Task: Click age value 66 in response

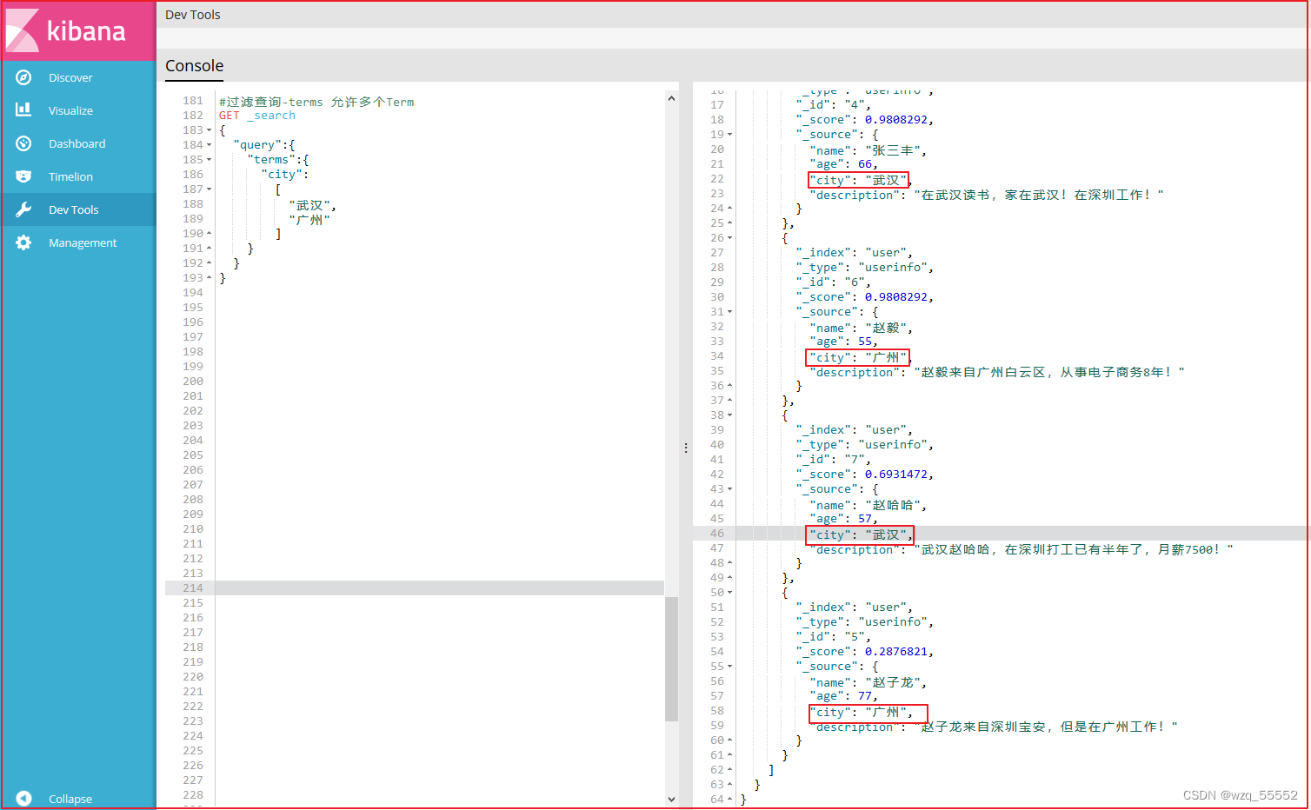Action: point(865,164)
